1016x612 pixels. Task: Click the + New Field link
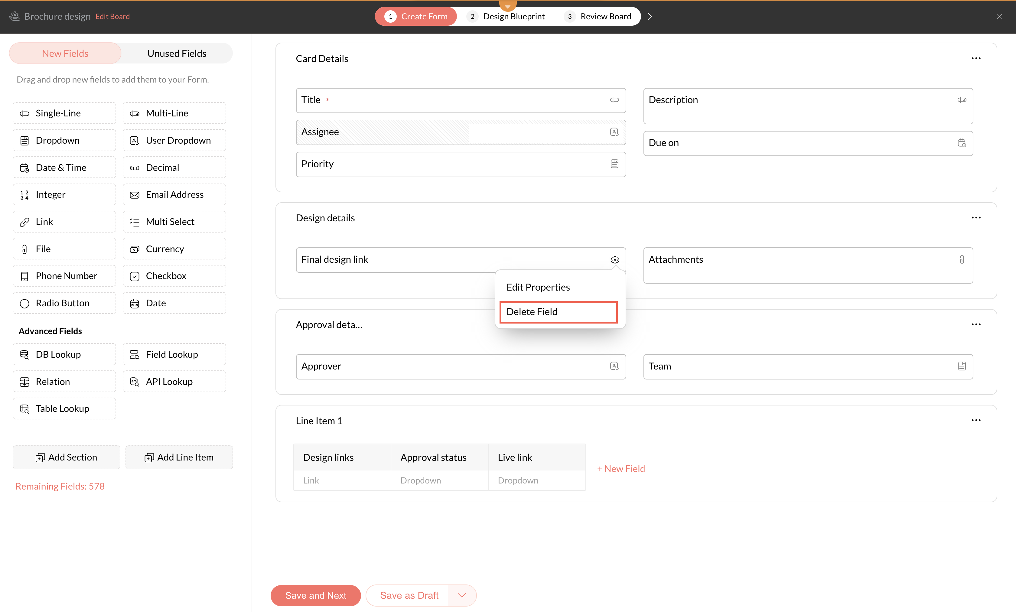pos(621,468)
